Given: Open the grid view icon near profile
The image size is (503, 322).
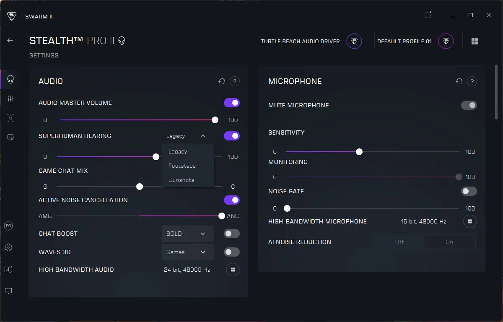Looking at the screenshot, I should tap(475, 41).
